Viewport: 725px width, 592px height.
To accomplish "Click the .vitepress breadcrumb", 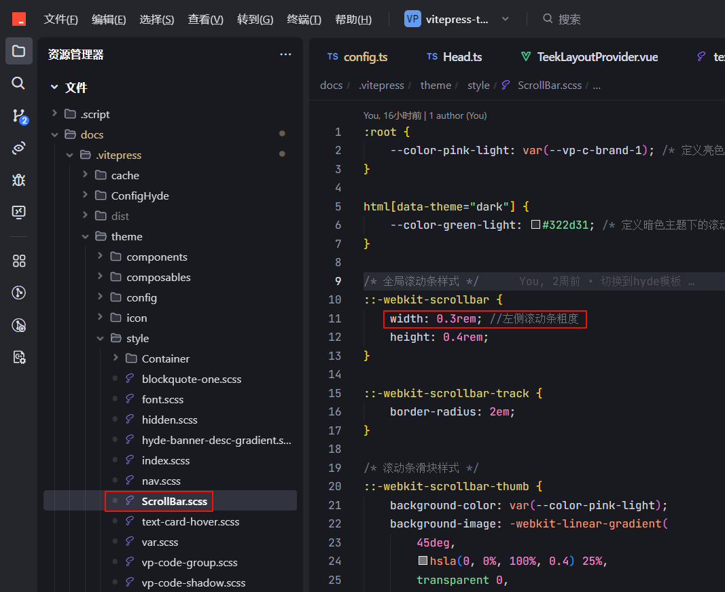I will pos(381,85).
